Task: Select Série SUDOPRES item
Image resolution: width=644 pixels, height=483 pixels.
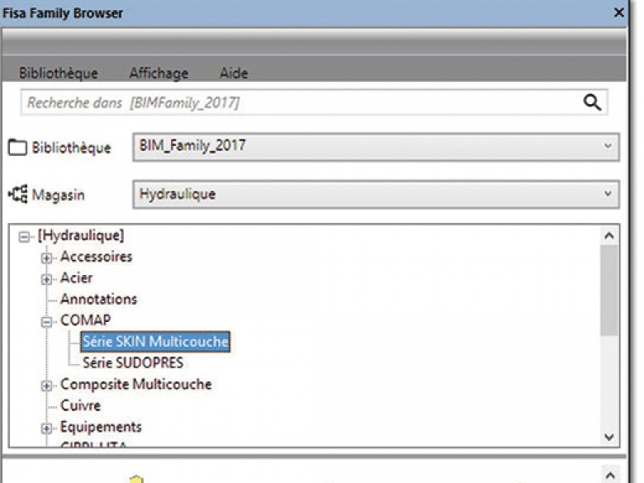Action: [x=133, y=363]
